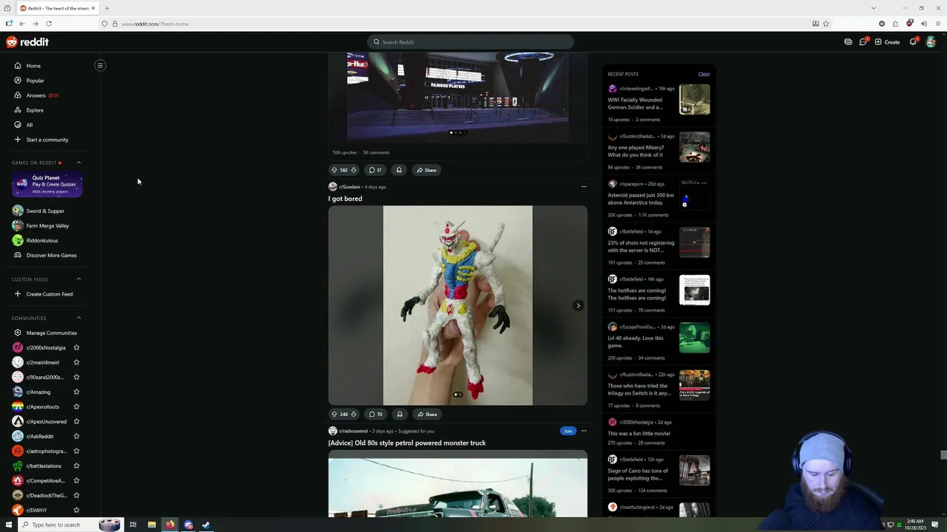
Task: Star the r/Apexrollouts community
Action: [76, 406]
